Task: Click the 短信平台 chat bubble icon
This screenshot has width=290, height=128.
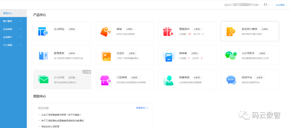Action: coord(231,80)
